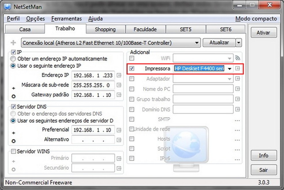Enable the Servidor WINS checkbox
The width and height of the screenshot is (284, 190).
[13, 151]
